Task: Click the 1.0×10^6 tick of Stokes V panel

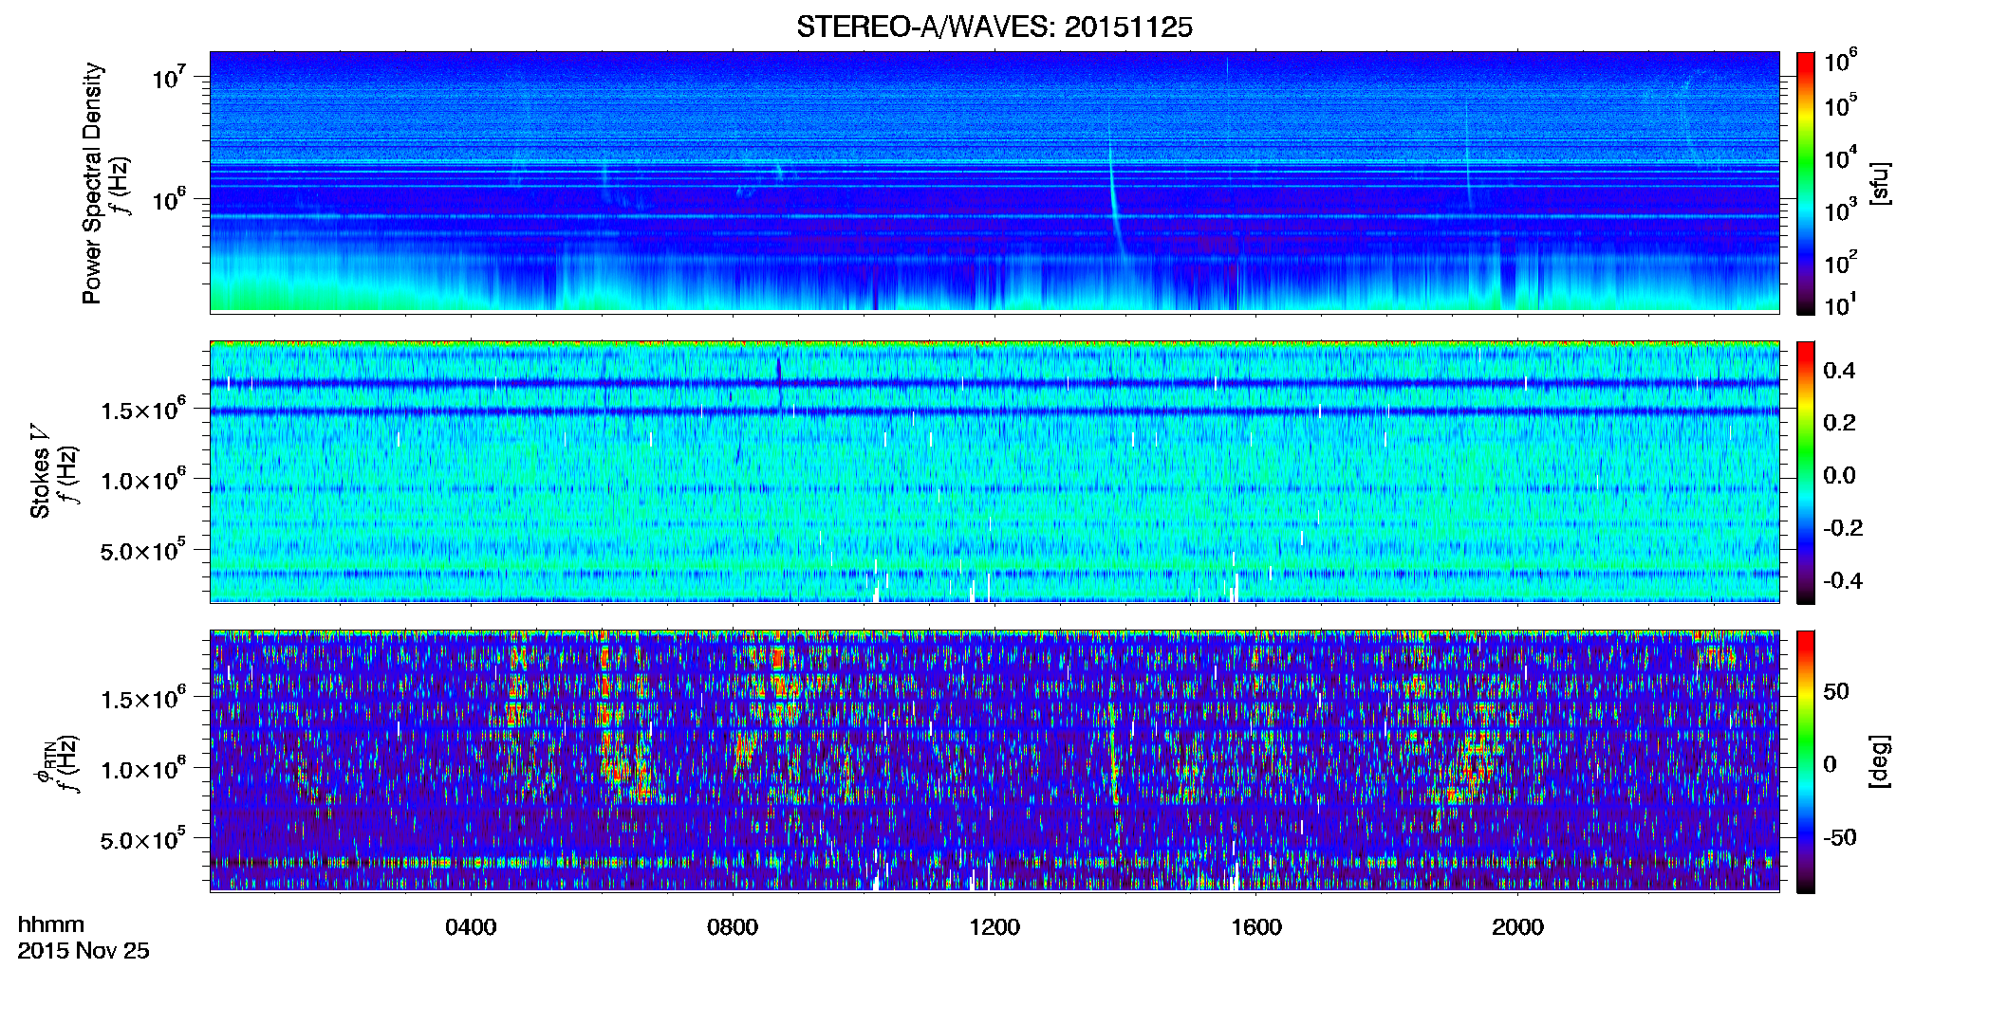Action: (143, 480)
